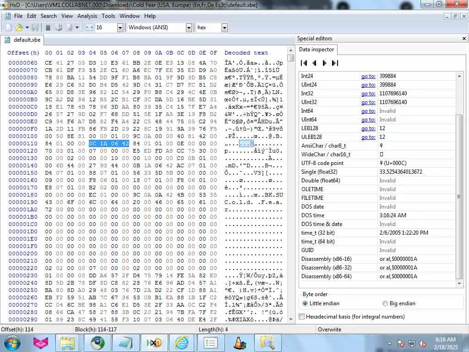
Task: Open Windows Explorer from the taskbar
Action: [x=68, y=343]
